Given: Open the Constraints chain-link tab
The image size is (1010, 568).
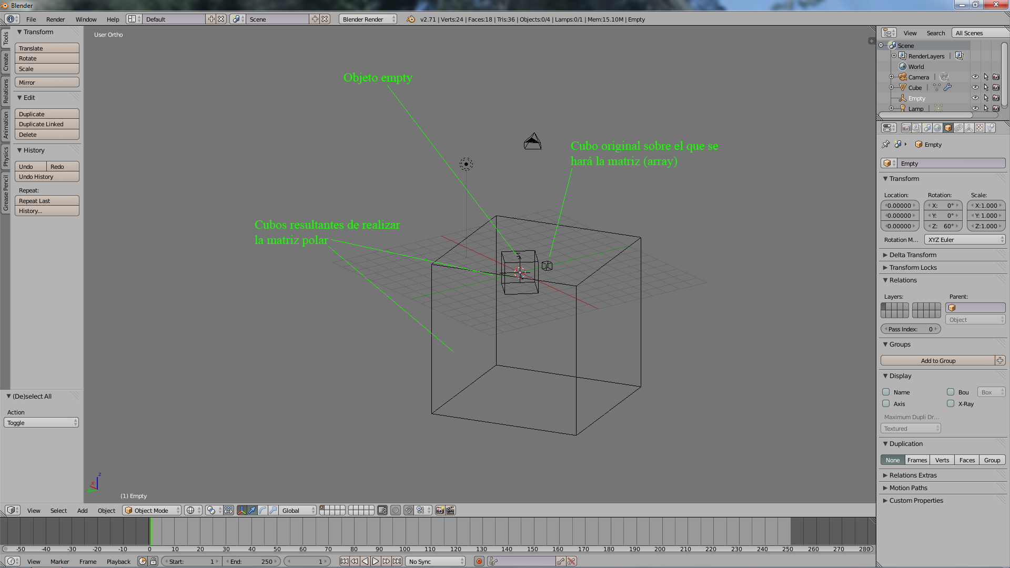Looking at the screenshot, I should click(x=958, y=128).
